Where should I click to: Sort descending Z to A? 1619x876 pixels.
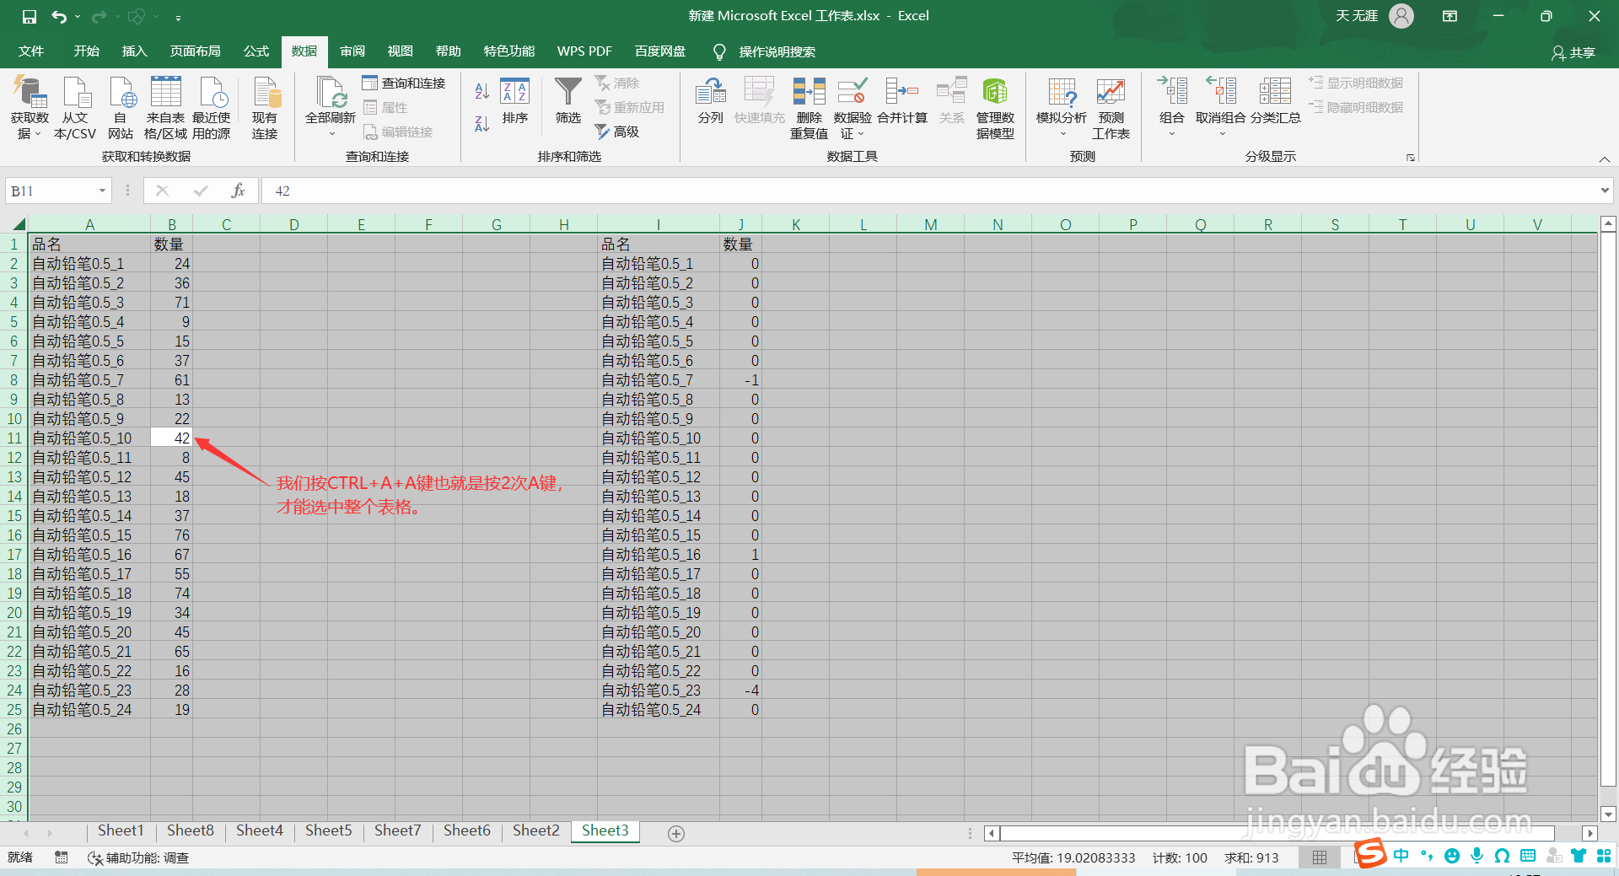[x=482, y=124]
